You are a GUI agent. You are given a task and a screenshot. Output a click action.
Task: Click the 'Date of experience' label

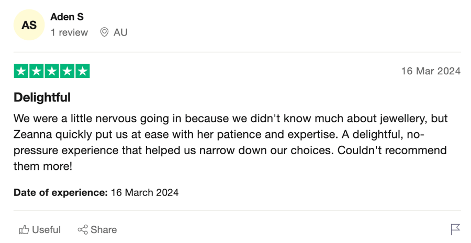pyautogui.click(x=61, y=192)
